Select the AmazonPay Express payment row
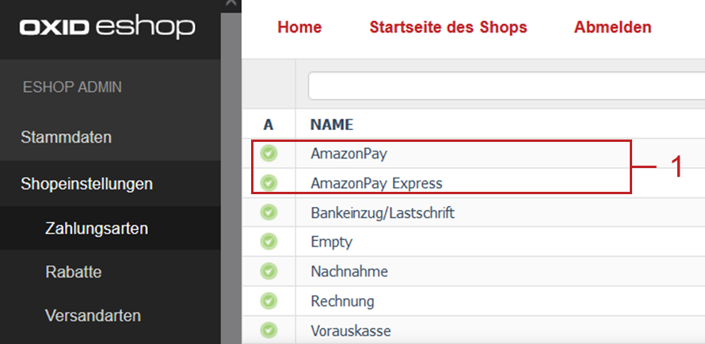Screen dimensions: 705x344 pos(376,183)
